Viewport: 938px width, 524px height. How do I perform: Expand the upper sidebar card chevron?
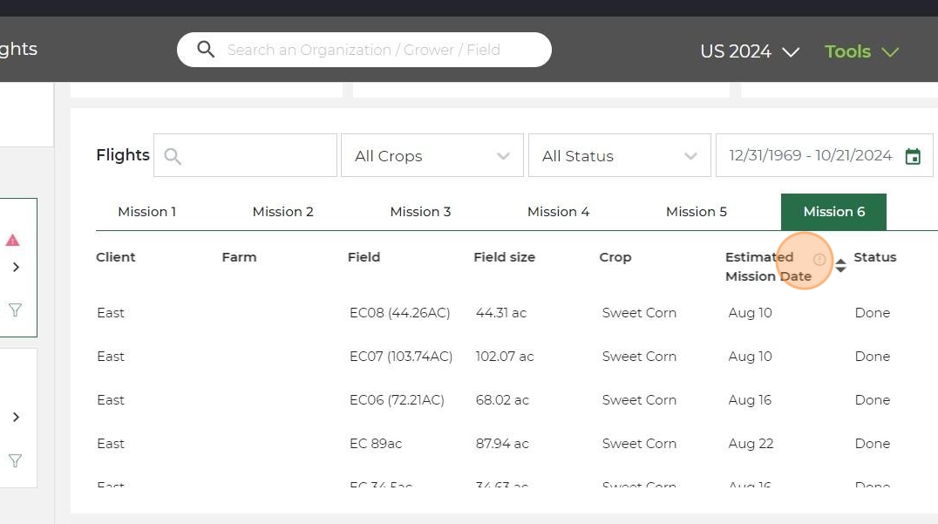pyautogui.click(x=16, y=267)
